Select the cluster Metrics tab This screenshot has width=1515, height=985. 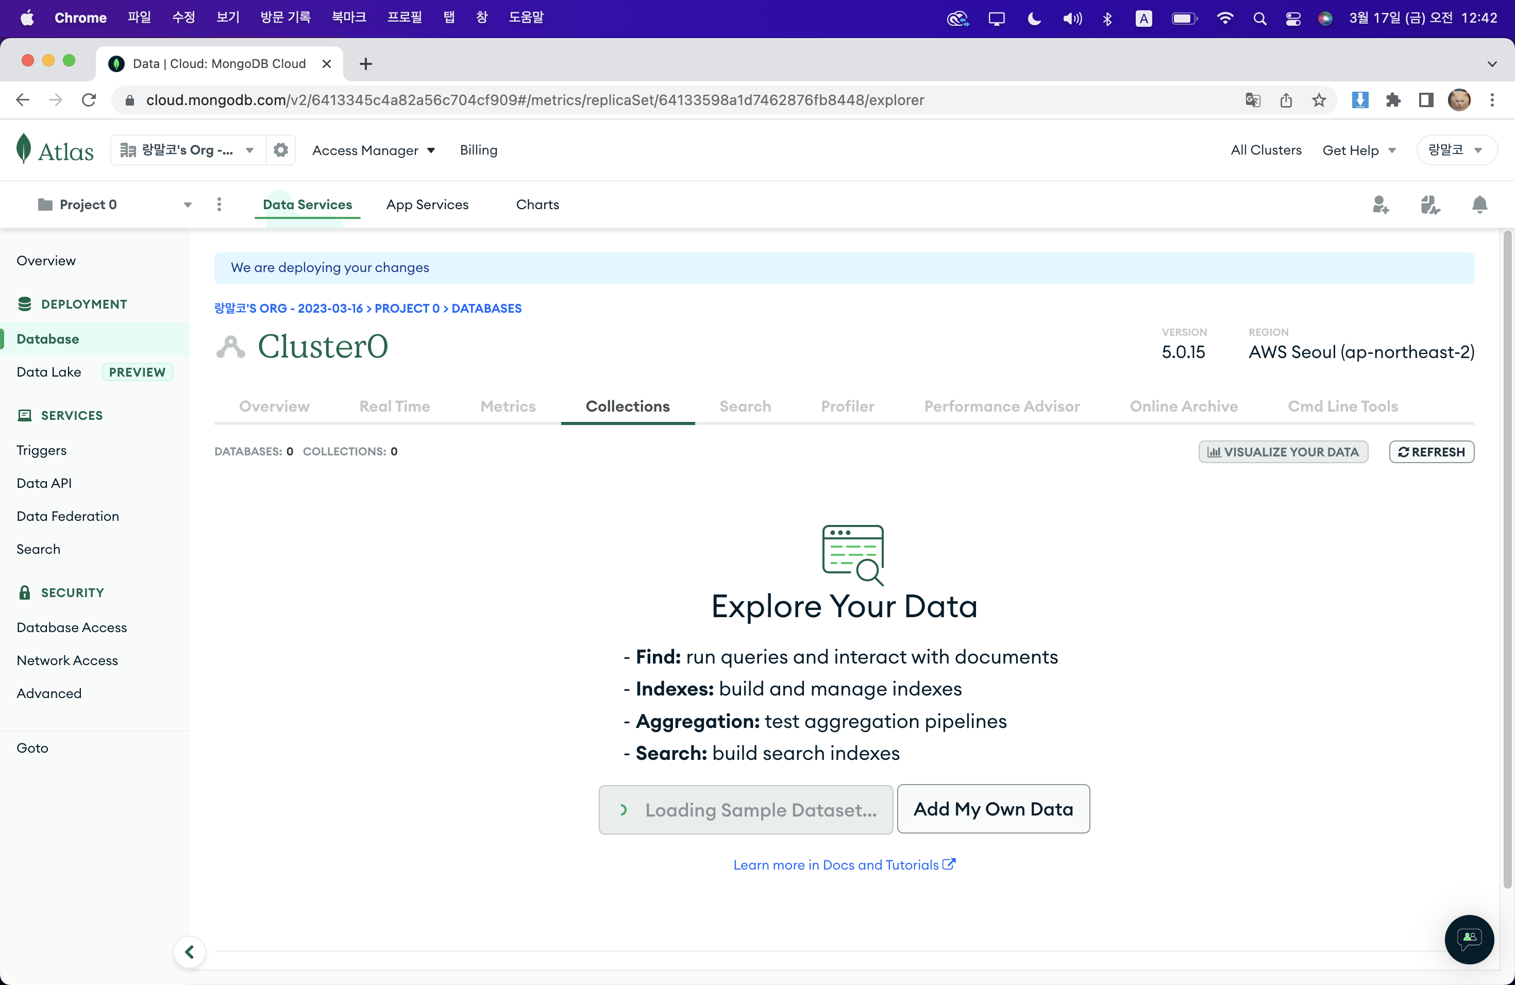(508, 406)
